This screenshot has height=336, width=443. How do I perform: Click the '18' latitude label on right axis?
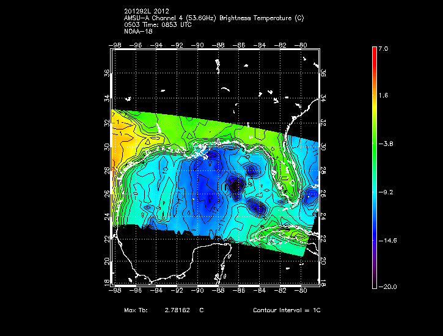click(323, 283)
